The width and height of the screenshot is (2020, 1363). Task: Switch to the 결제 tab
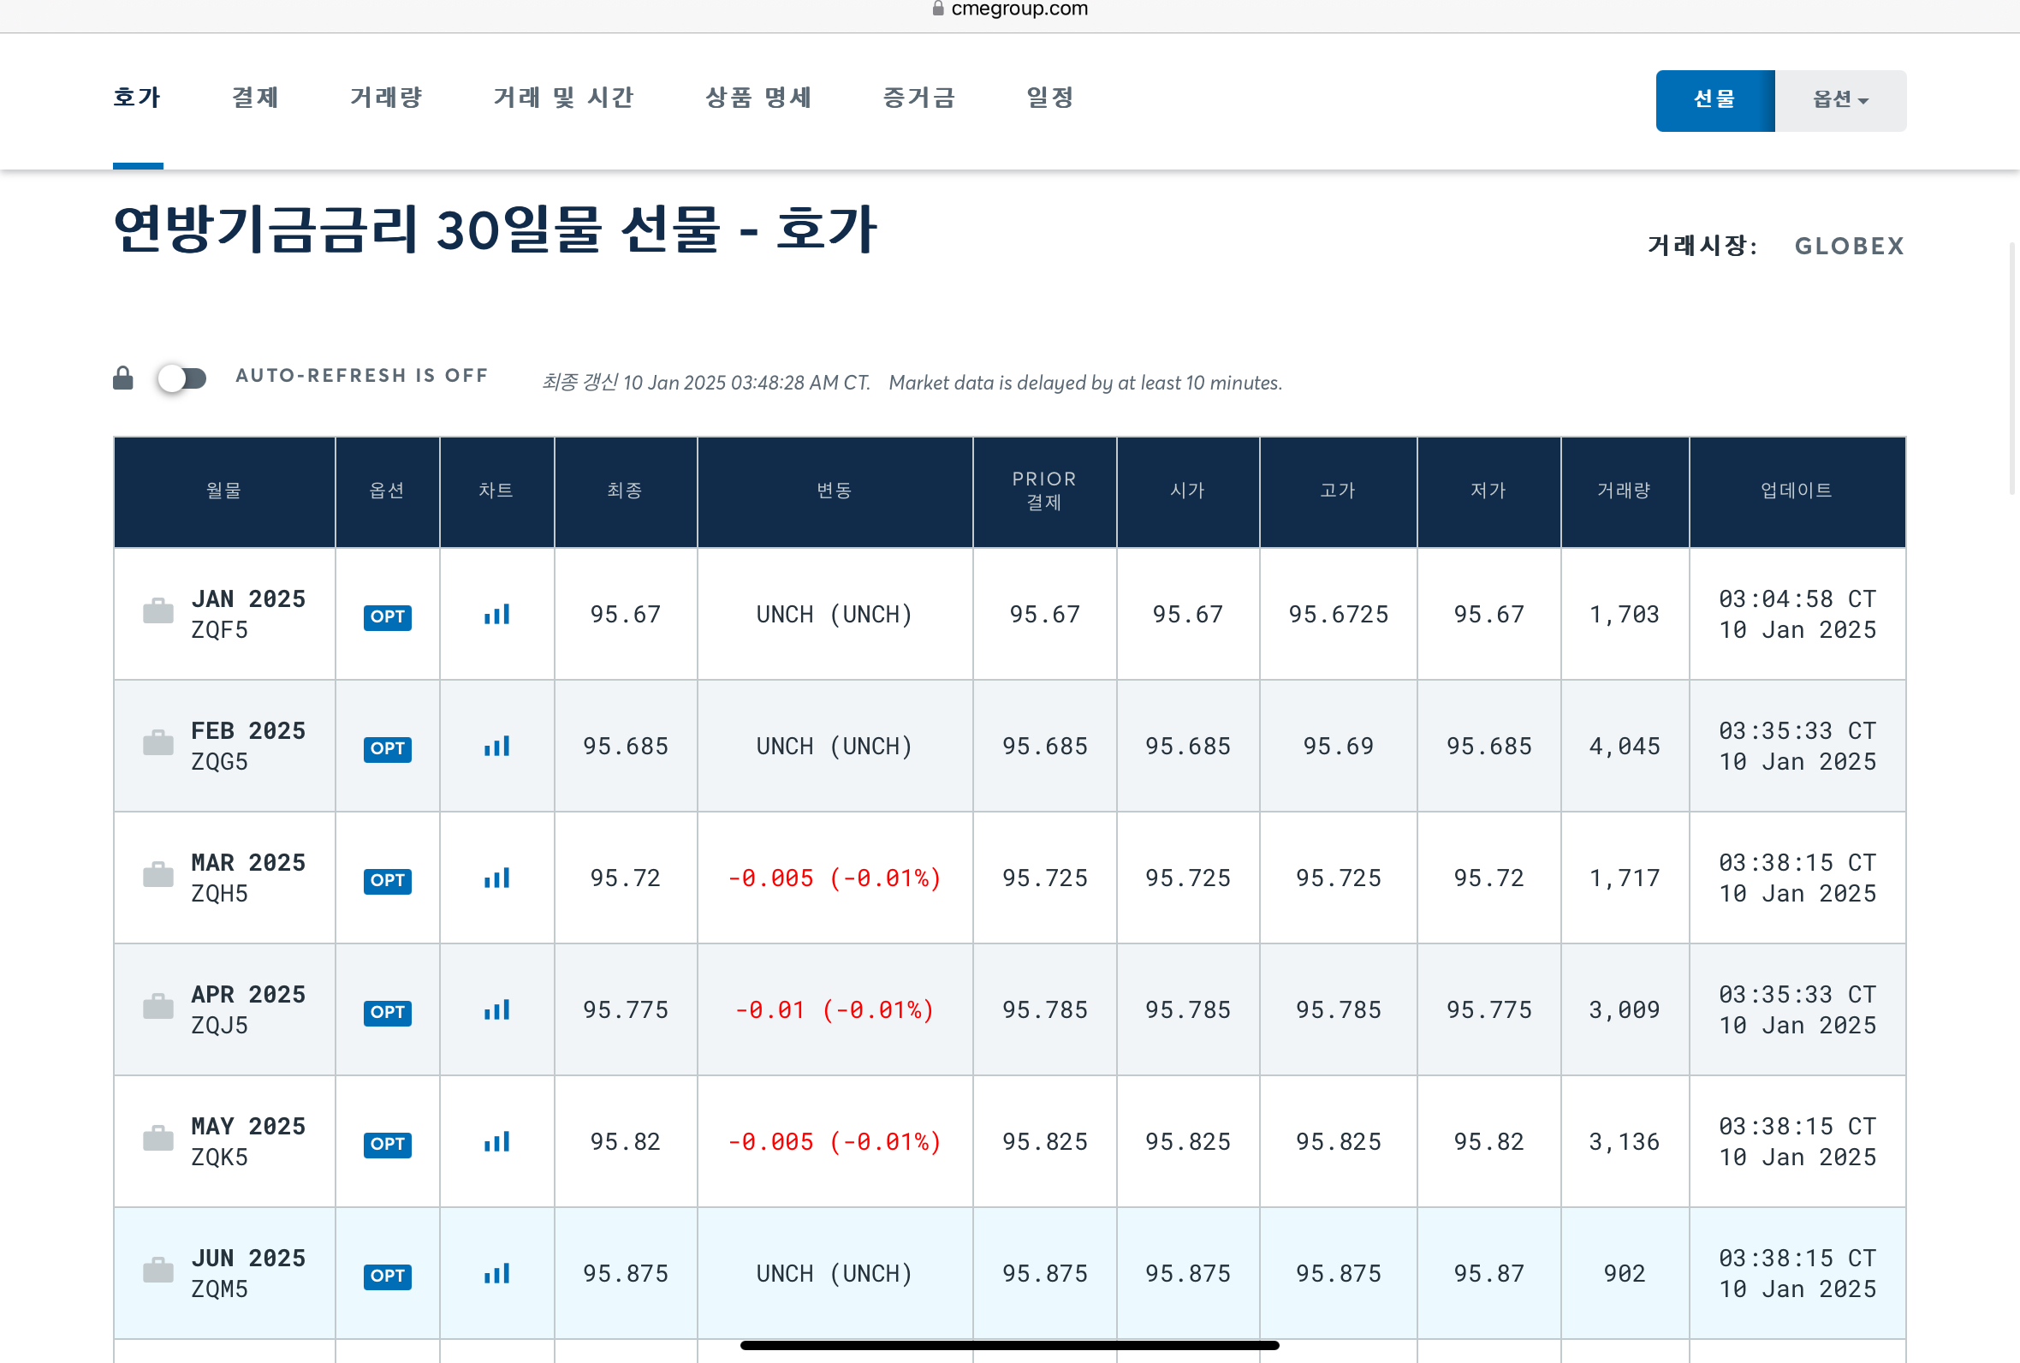click(x=255, y=98)
